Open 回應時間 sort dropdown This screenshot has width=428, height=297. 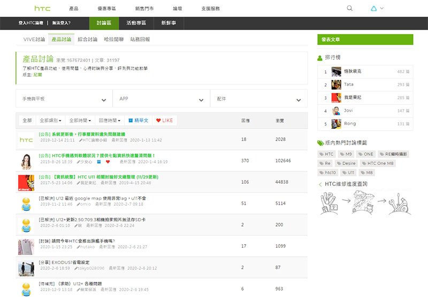(110, 120)
